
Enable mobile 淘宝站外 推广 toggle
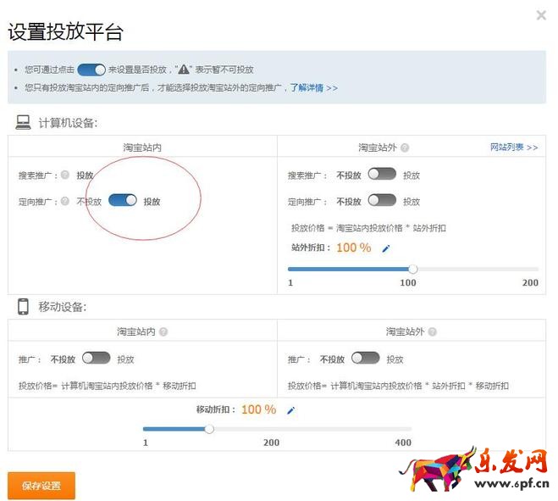coord(365,359)
